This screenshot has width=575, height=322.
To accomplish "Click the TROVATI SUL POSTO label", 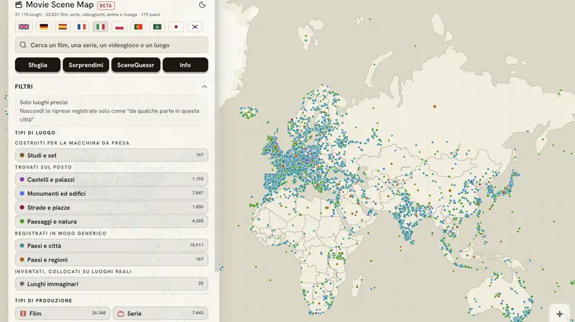I will [x=43, y=167].
